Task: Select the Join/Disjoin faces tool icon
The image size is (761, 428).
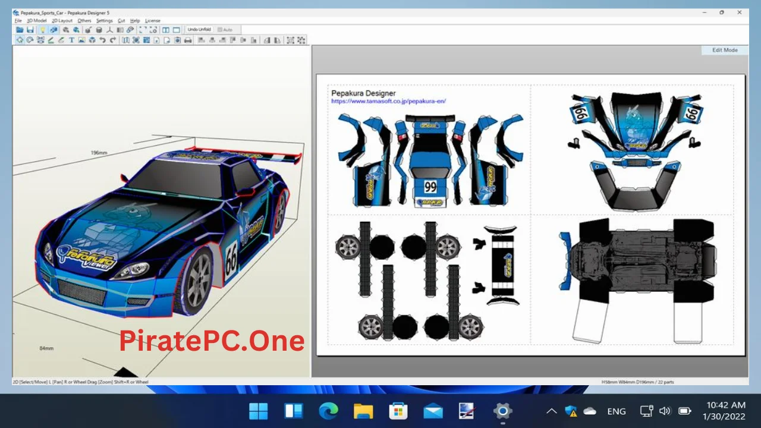Action: (40, 40)
